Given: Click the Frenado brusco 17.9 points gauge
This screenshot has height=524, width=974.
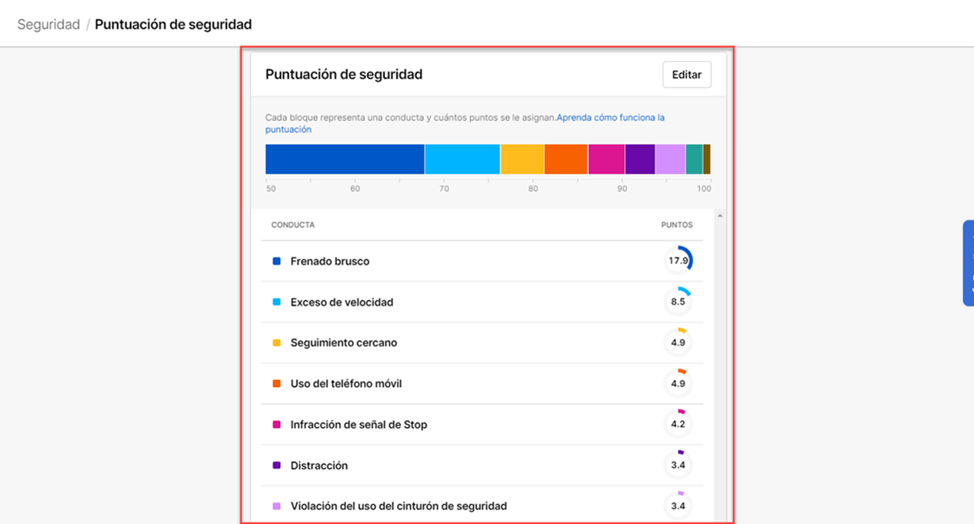Looking at the screenshot, I should 678,261.
